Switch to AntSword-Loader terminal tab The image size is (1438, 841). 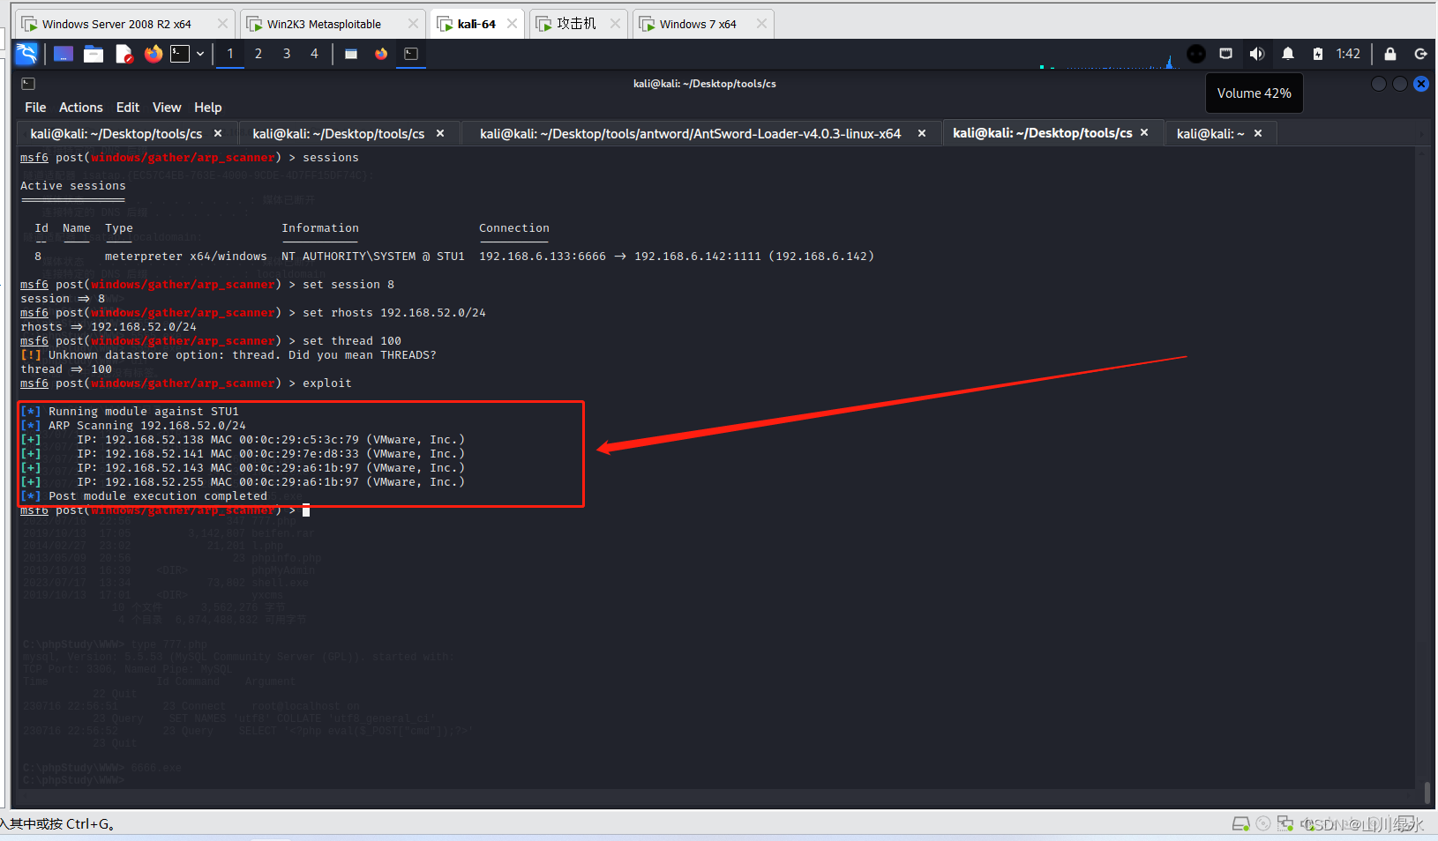pyautogui.click(x=690, y=134)
